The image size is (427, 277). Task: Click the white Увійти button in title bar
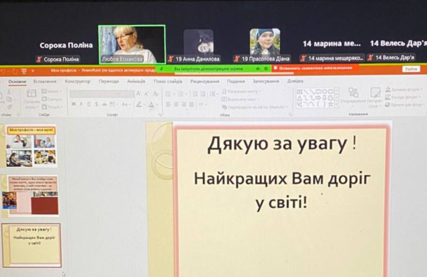pos(411,69)
